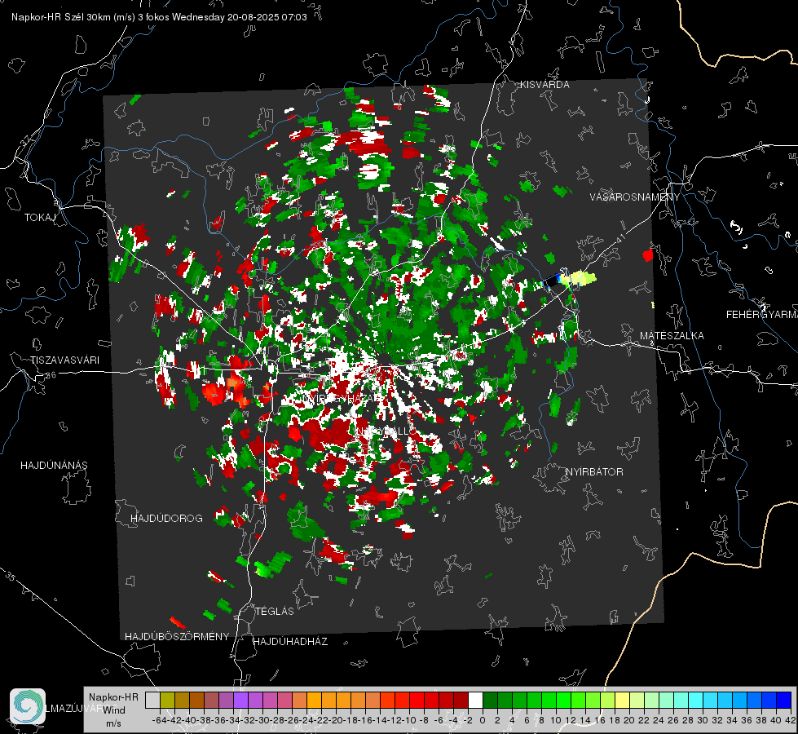Select the TISZAVASVÁRI label
The height and width of the screenshot is (734, 798).
tap(64, 360)
